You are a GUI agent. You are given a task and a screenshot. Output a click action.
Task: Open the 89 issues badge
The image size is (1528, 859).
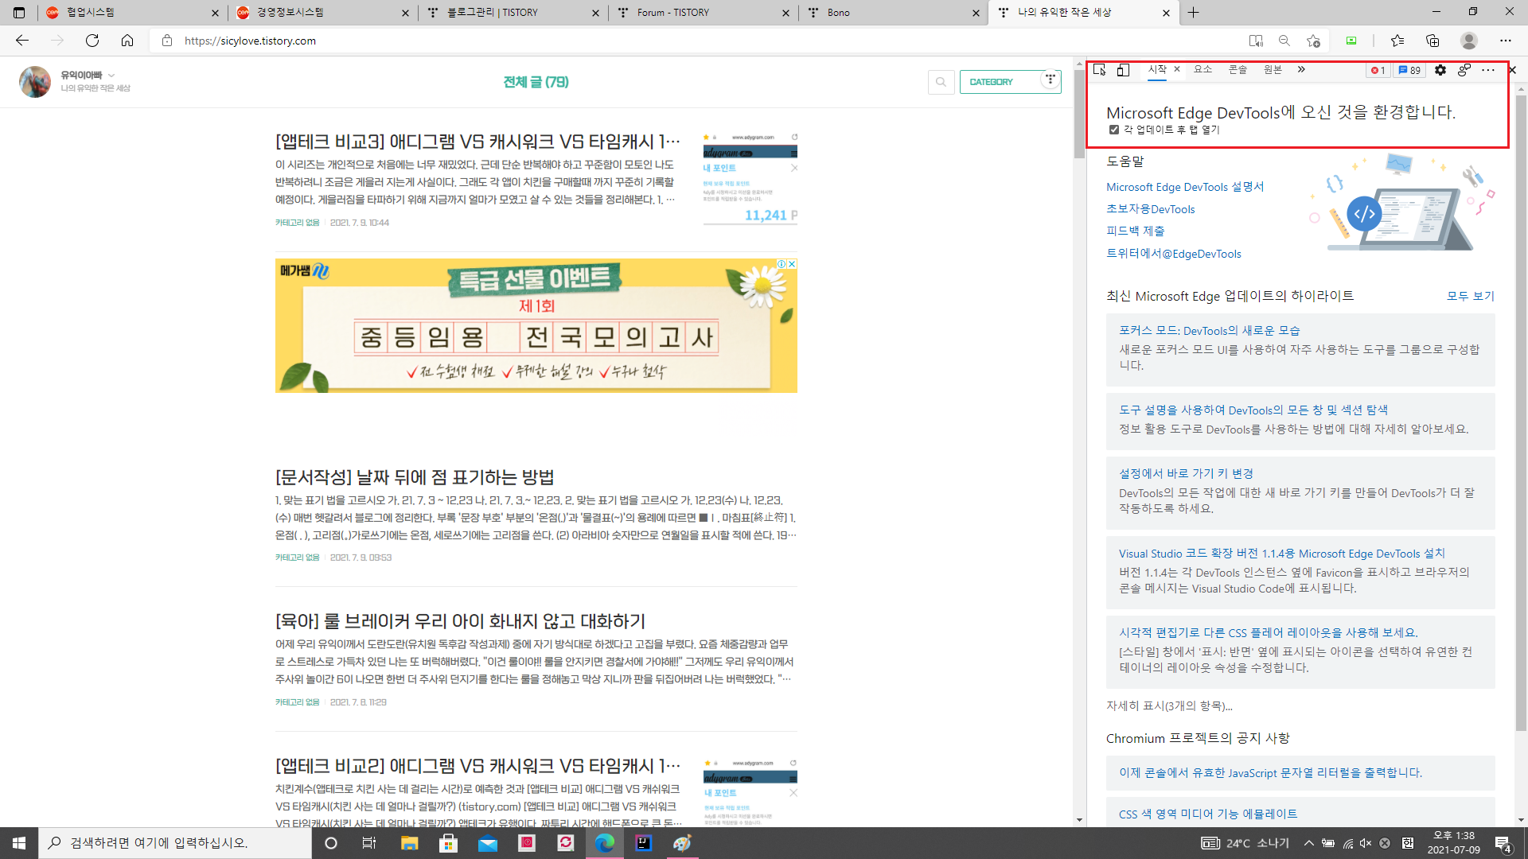pyautogui.click(x=1409, y=70)
